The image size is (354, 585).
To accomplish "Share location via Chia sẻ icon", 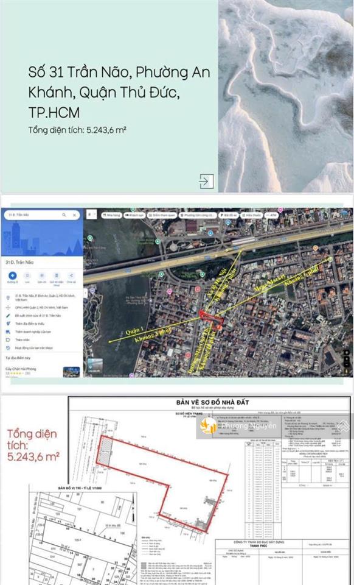I will 71,275.
